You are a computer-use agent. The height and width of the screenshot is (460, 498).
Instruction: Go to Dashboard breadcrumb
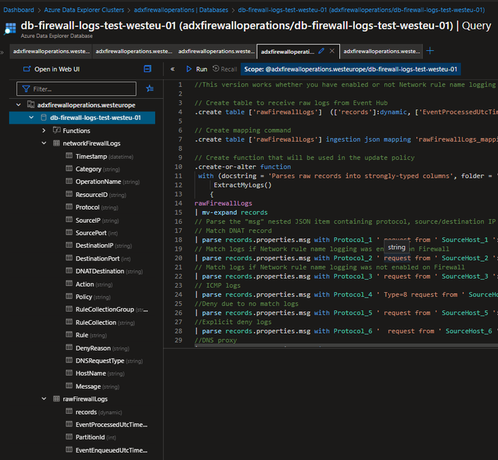click(x=19, y=10)
